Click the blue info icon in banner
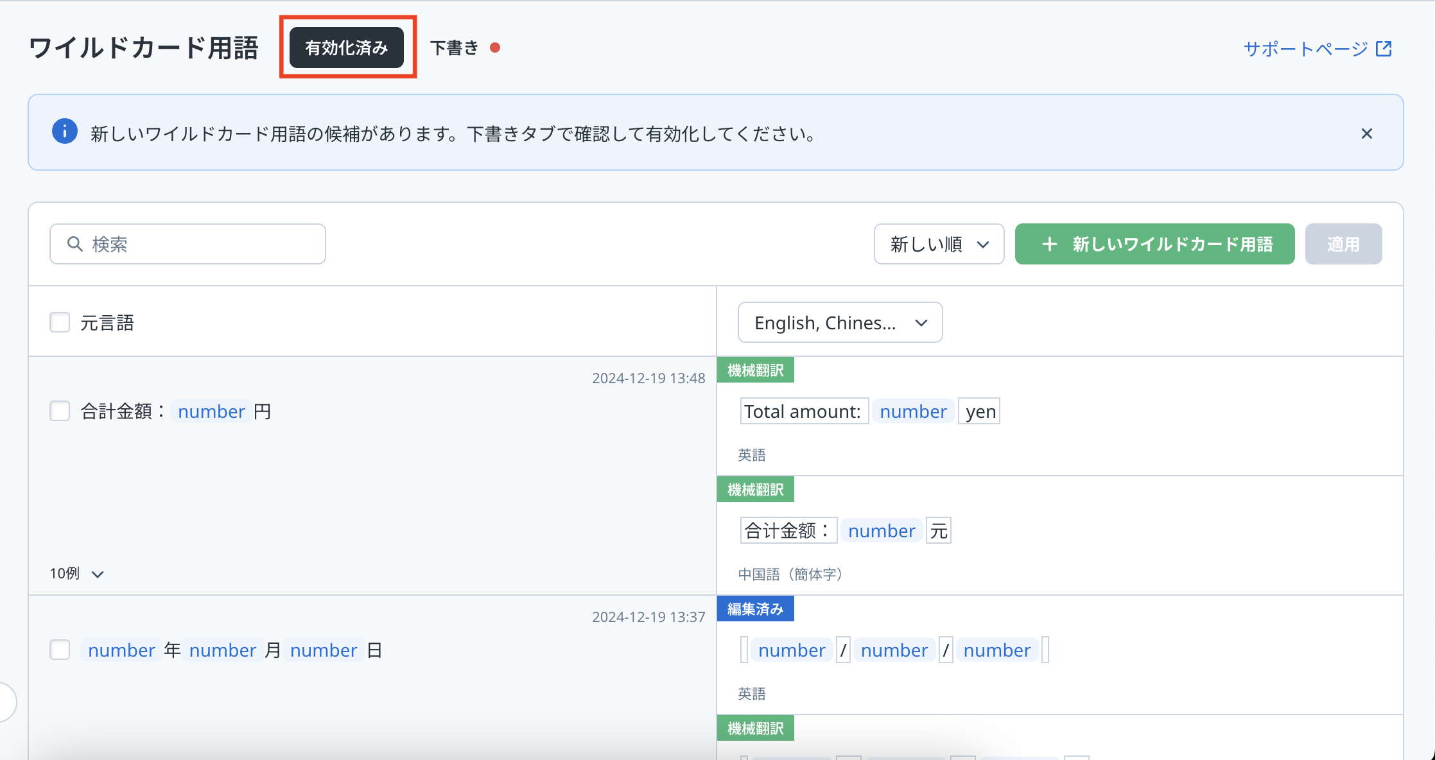 coord(64,132)
